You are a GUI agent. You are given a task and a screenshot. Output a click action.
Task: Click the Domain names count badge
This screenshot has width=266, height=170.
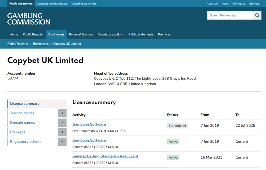click(62, 123)
